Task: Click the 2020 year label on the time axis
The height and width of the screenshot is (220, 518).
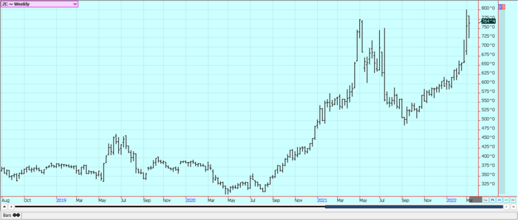Action: point(191,200)
